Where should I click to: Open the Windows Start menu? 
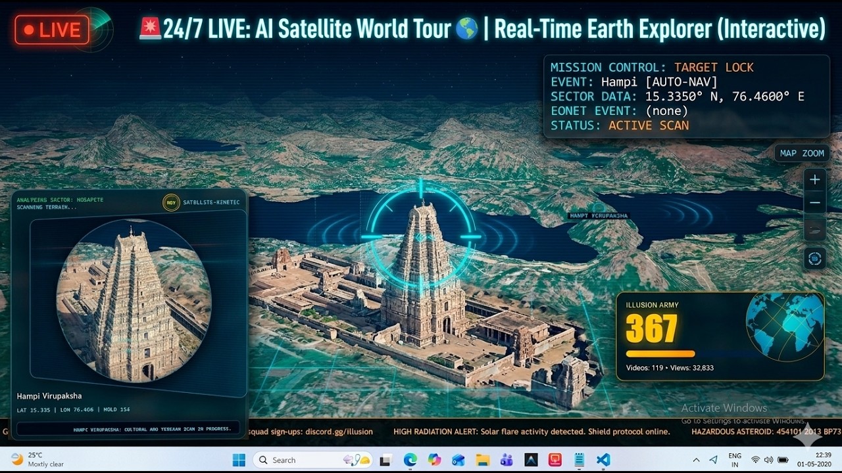239,460
